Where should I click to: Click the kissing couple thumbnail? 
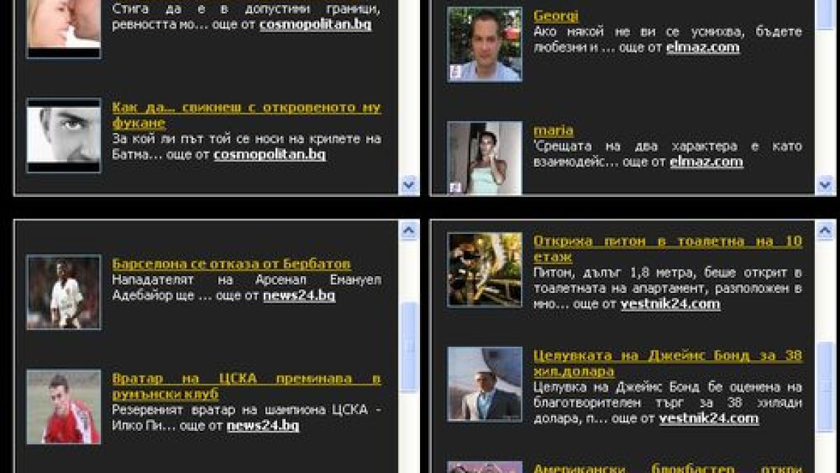click(x=64, y=28)
